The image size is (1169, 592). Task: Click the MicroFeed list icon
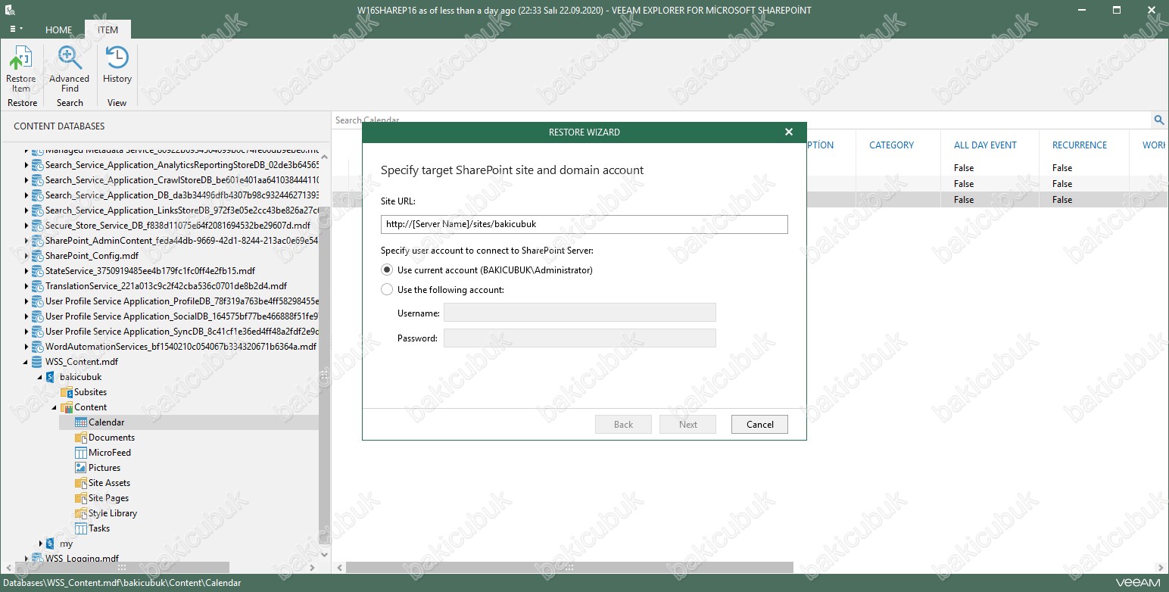(x=81, y=453)
